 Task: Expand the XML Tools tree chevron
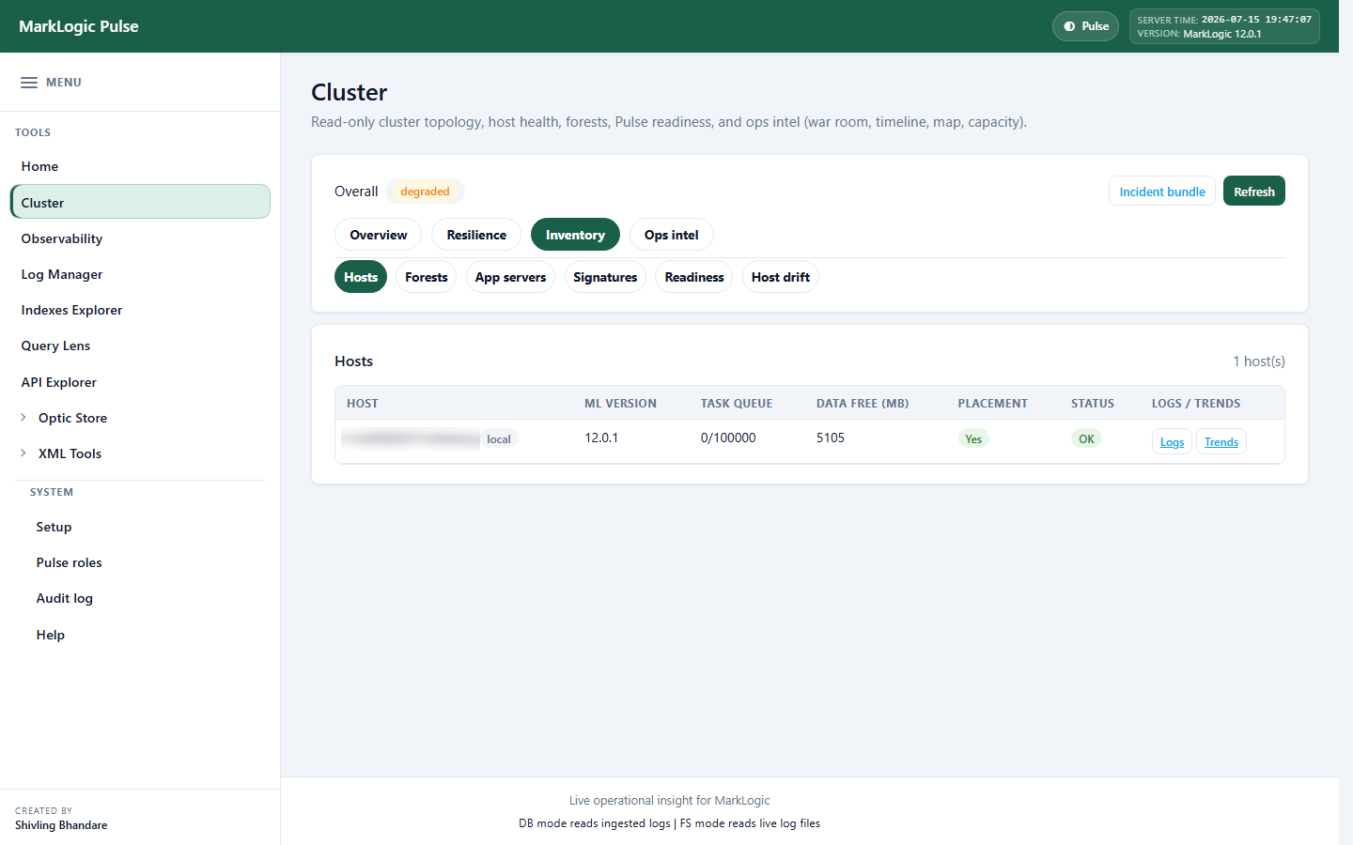[23, 453]
